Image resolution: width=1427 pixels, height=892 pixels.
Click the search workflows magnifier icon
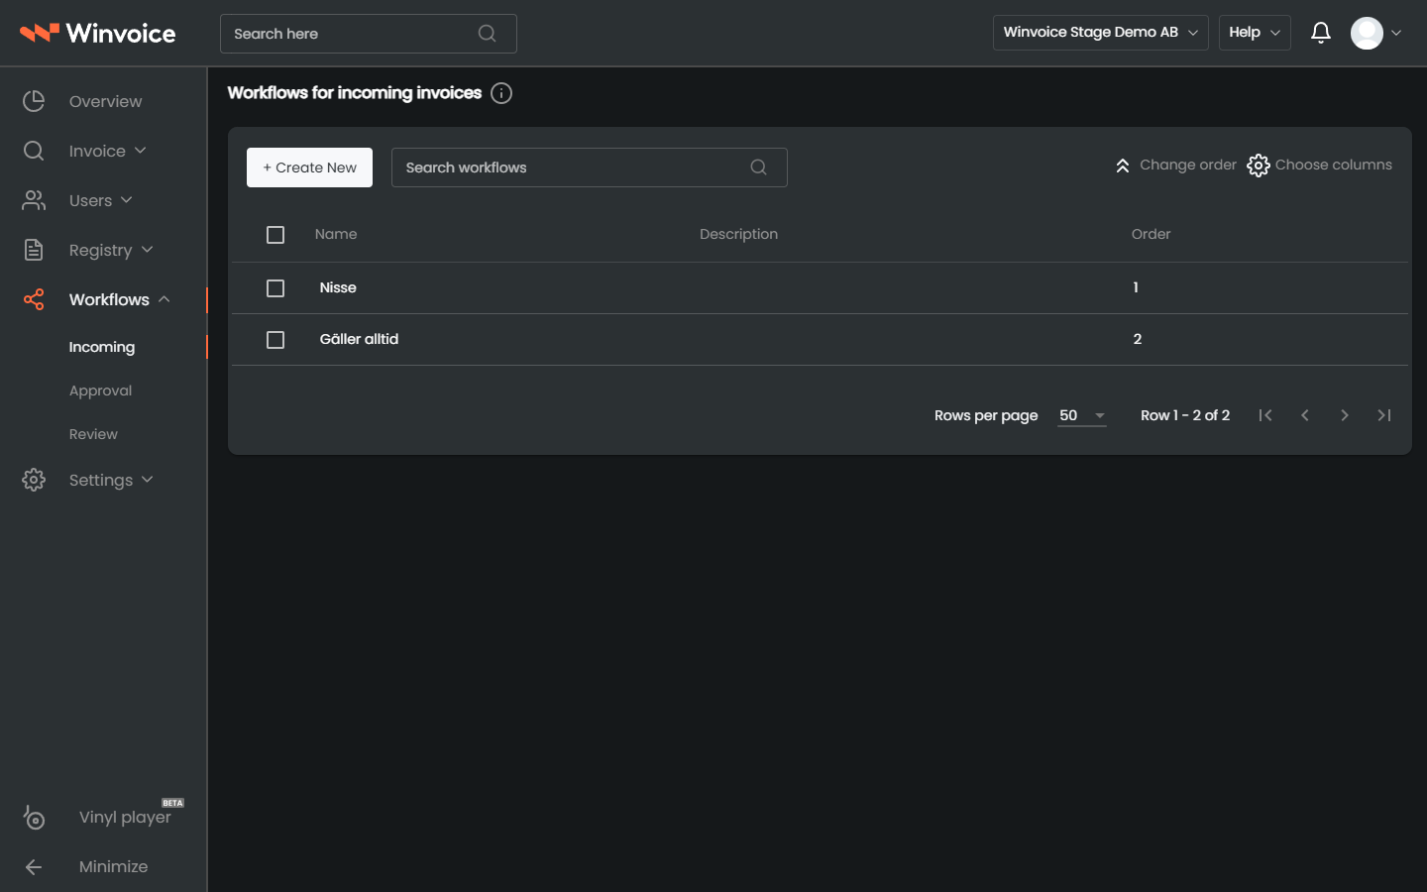pyautogui.click(x=758, y=167)
